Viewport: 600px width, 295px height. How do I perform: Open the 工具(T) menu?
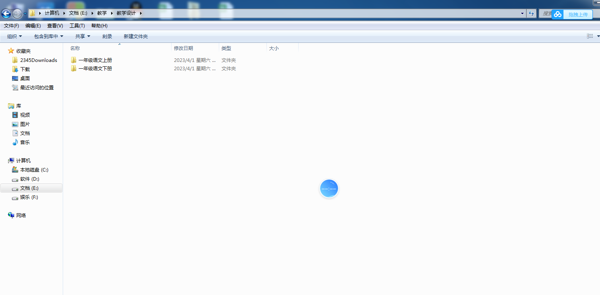point(77,26)
